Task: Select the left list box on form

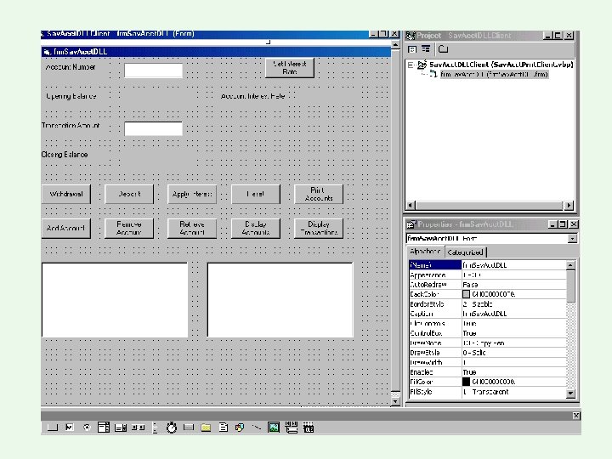Action: pos(115,300)
